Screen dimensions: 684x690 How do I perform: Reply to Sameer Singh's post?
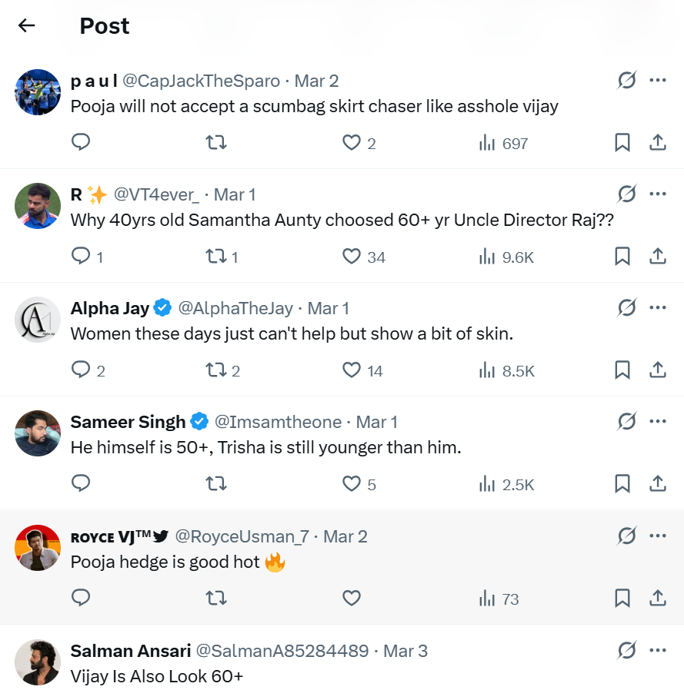pos(81,484)
